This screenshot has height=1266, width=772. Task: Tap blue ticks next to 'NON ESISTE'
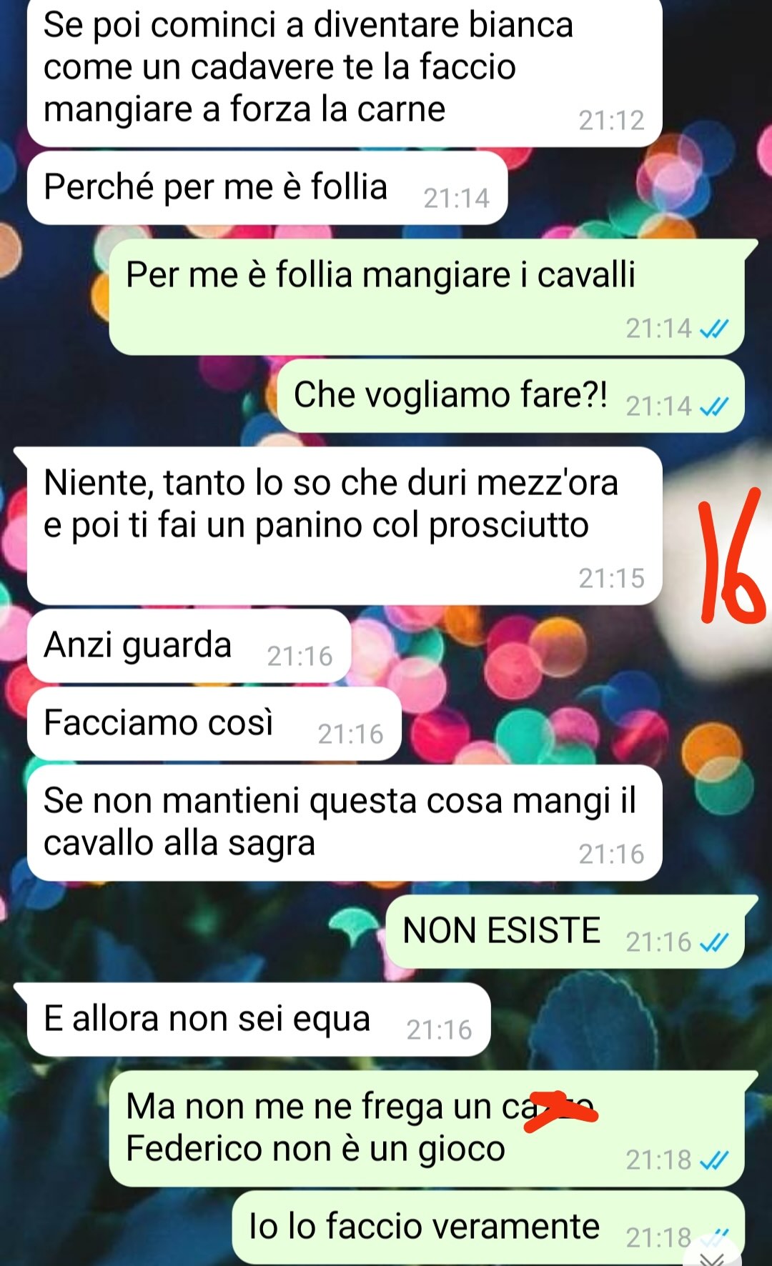713,942
